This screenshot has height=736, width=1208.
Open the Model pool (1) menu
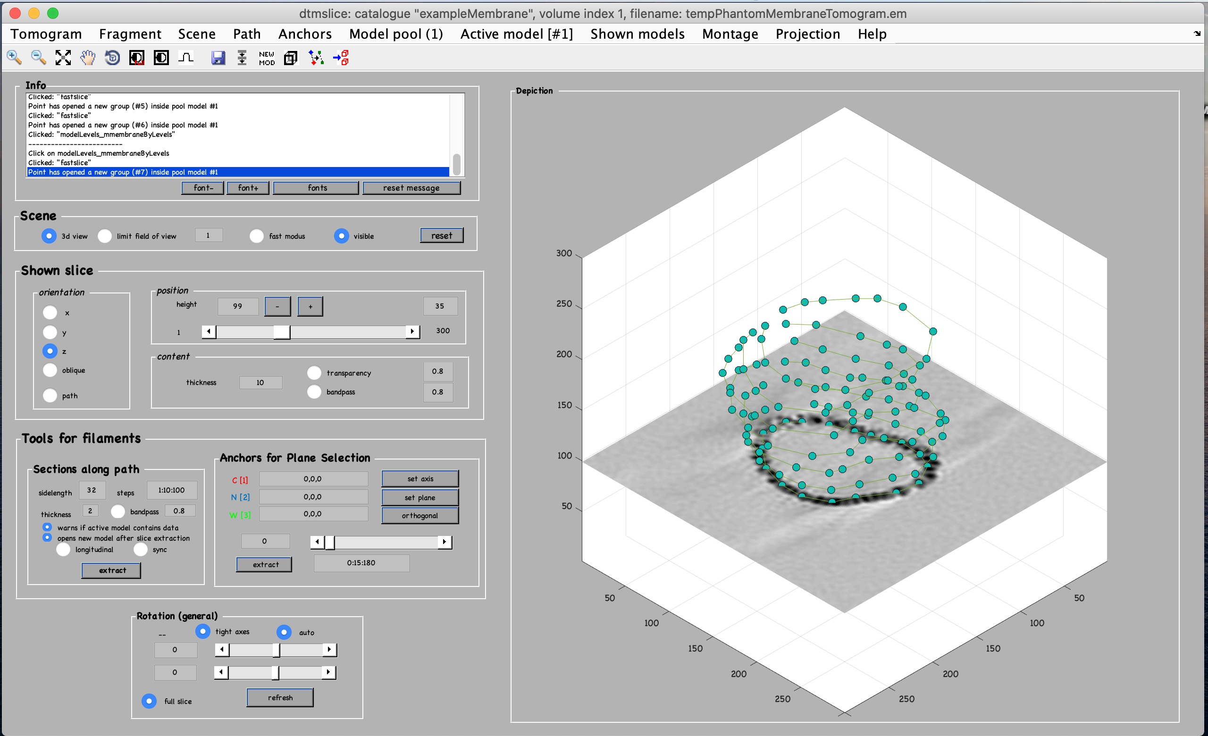pyautogui.click(x=396, y=34)
